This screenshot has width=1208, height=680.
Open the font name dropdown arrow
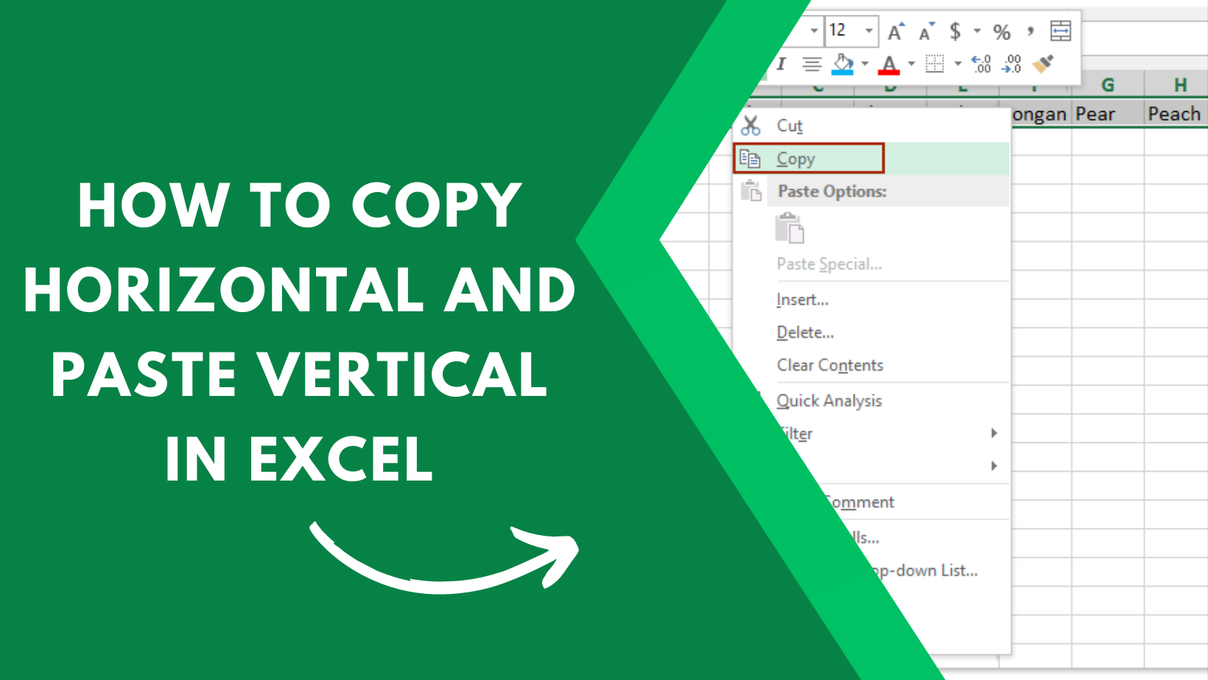[814, 31]
